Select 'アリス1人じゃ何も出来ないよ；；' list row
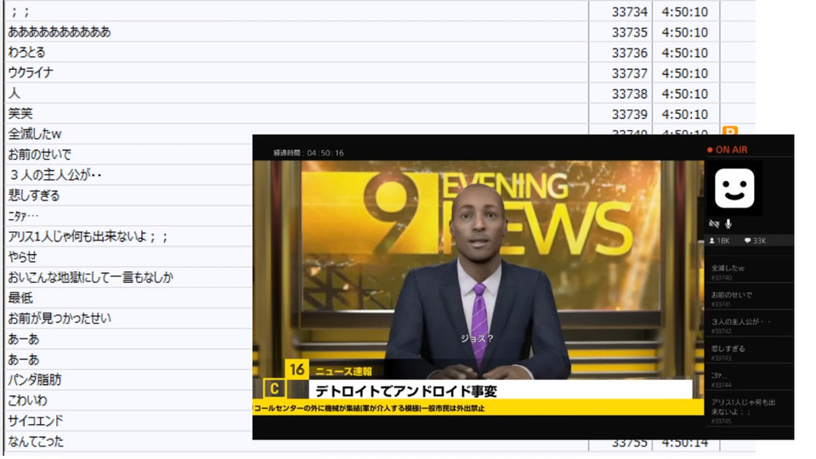 pos(128,236)
